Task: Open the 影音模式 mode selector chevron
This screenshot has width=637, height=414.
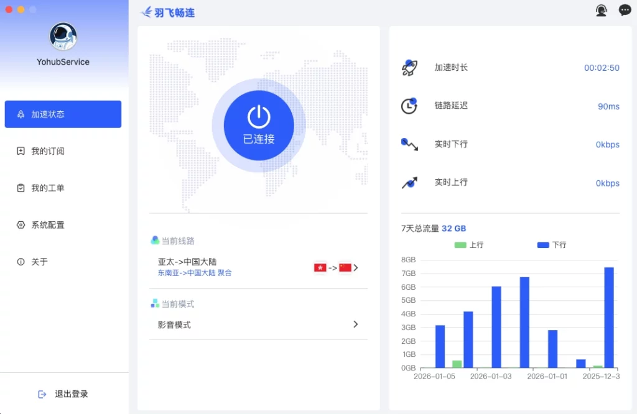Action: coord(355,324)
